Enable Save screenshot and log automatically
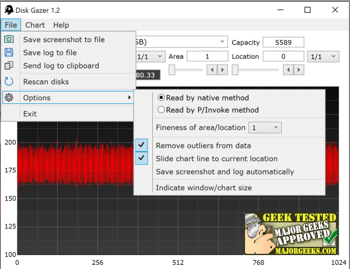The image size is (350, 269). click(225, 172)
